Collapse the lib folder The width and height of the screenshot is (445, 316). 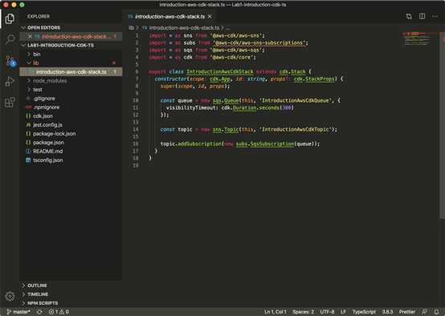click(x=36, y=63)
